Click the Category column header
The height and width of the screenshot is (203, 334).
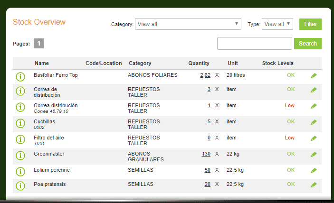click(x=140, y=63)
